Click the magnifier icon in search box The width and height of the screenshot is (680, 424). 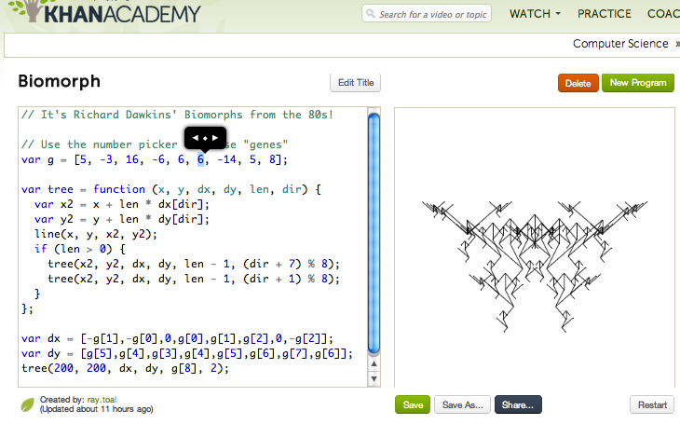372,15
